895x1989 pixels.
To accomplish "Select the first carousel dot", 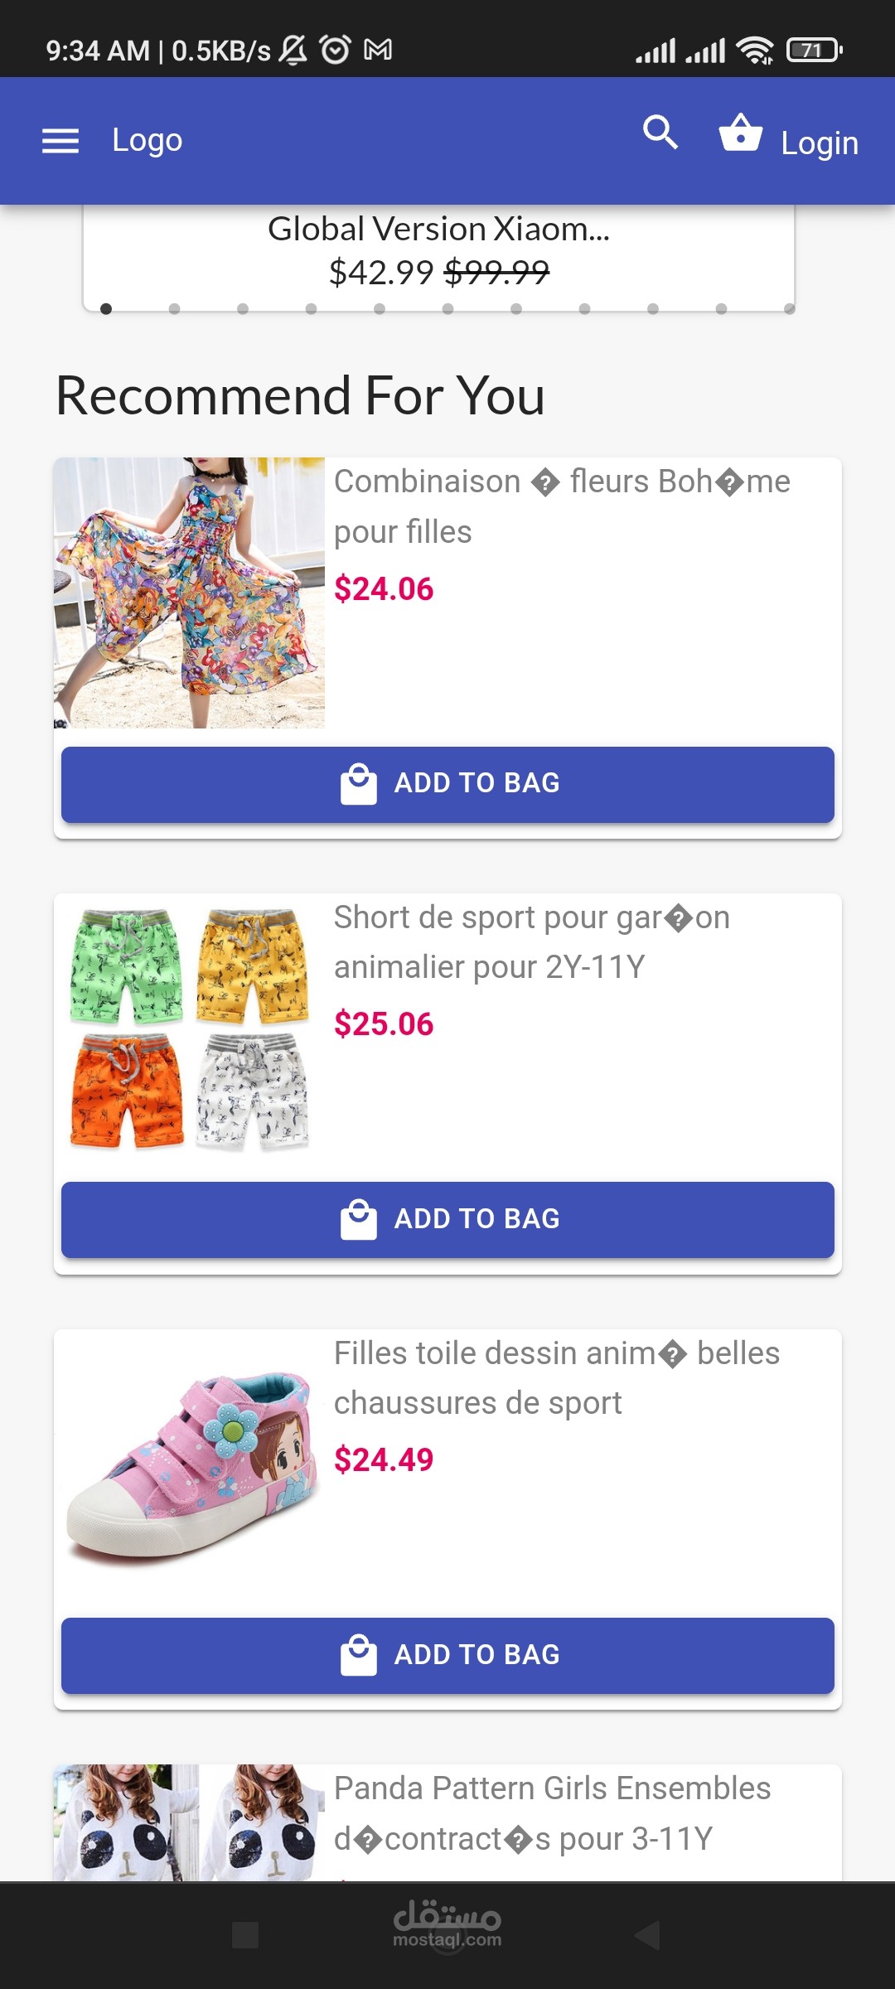I will coord(106,309).
